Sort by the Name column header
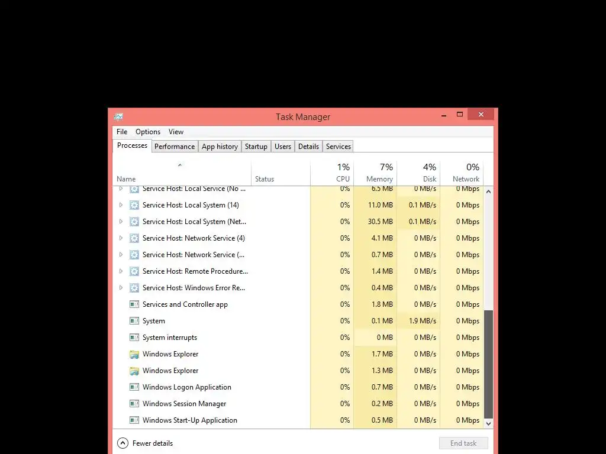Screen dimensions: 606x454 pyautogui.click(x=182, y=173)
